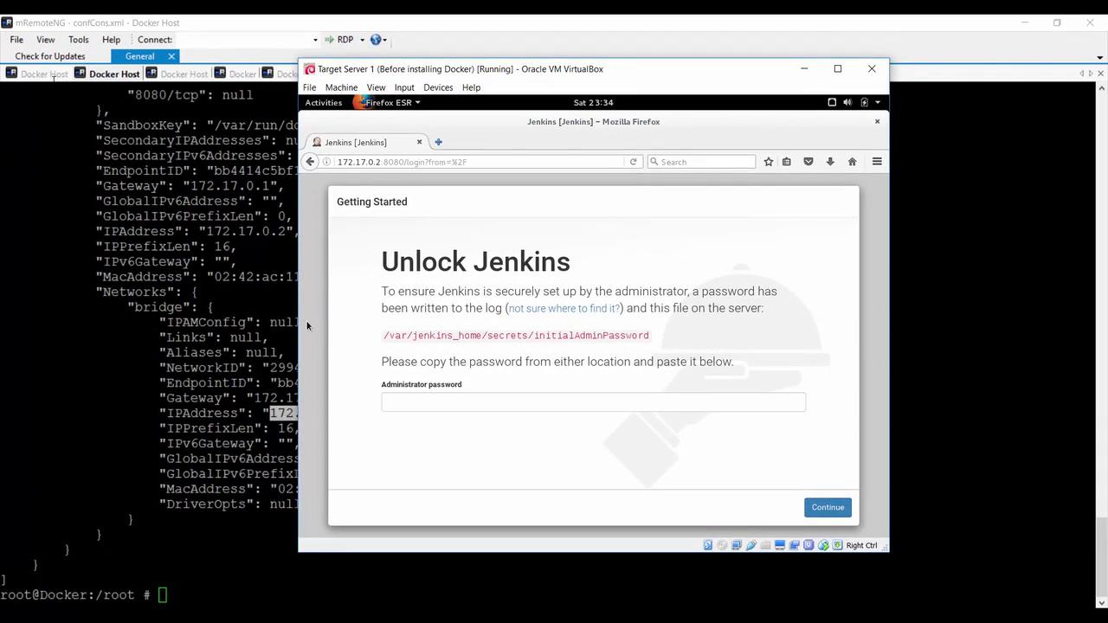The height and width of the screenshot is (623, 1108).
Task: Close the General tab in mRemoteNG
Action: point(171,56)
